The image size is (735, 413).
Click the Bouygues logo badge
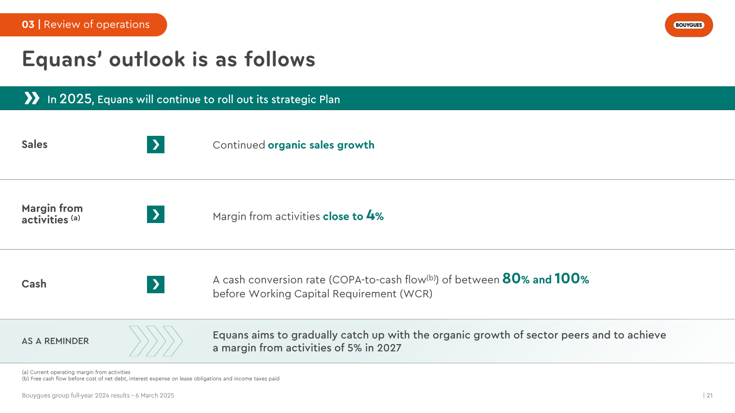pyautogui.click(x=689, y=25)
